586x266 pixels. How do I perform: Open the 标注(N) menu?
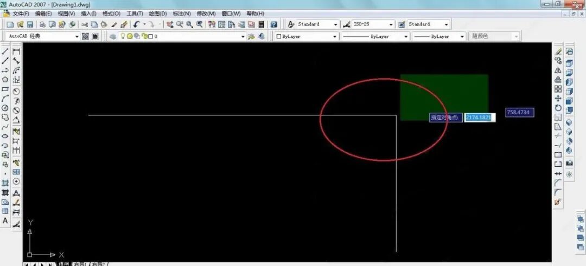coord(182,14)
